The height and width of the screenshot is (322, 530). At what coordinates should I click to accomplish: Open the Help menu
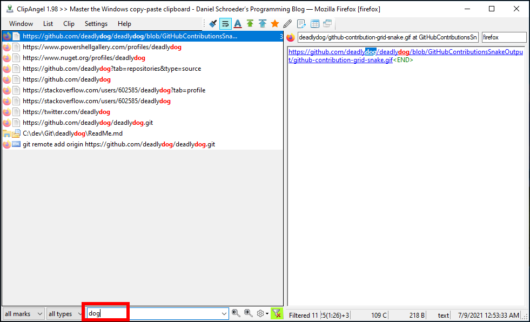(x=124, y=24)
